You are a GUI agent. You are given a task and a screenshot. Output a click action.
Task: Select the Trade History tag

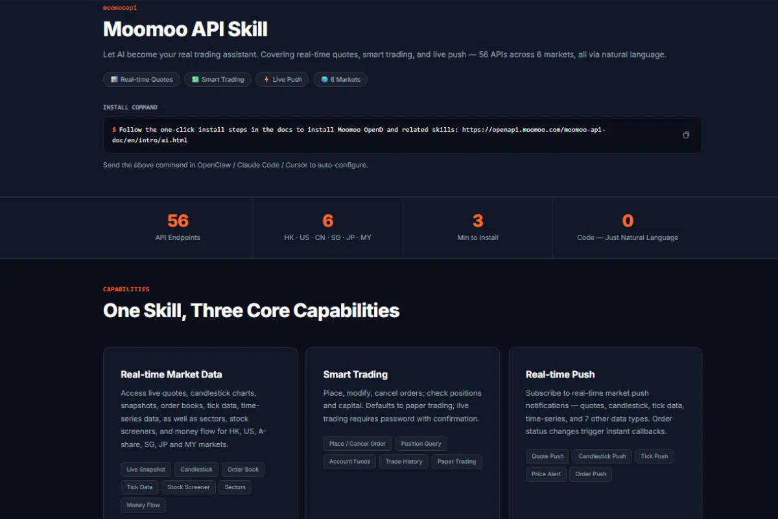coord(404,461)
